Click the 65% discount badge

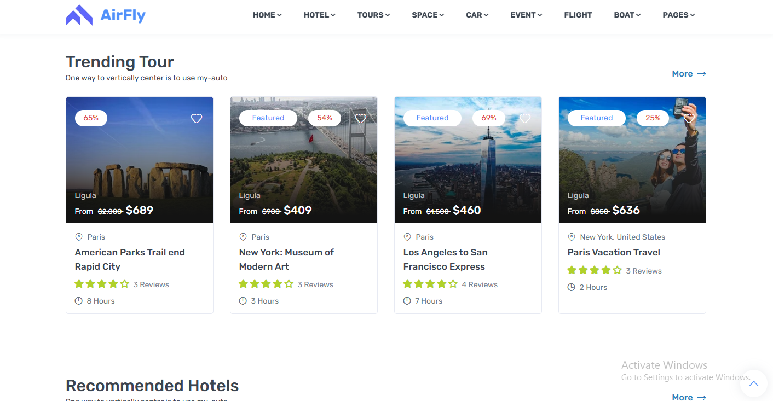[x=91, y=118]
